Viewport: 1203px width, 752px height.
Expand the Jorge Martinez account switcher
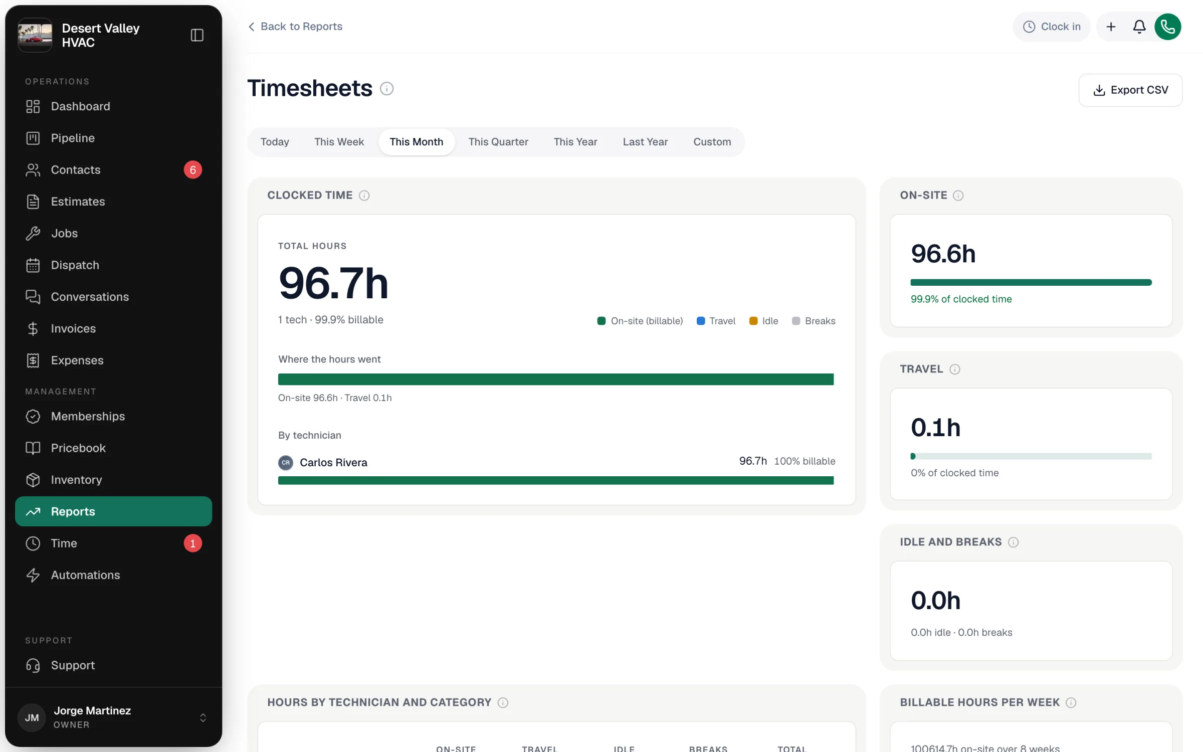point(203,717)
